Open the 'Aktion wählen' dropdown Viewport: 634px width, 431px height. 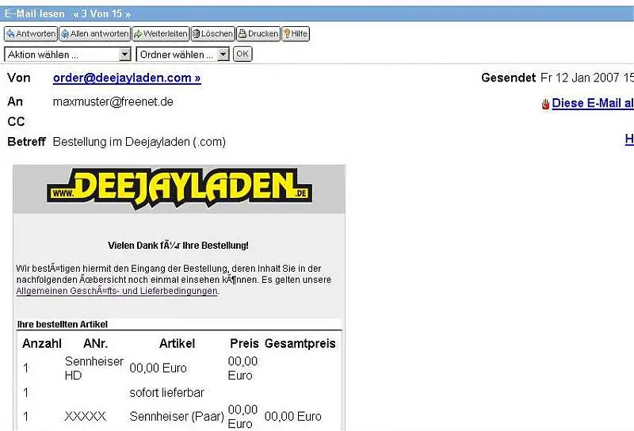[x=67, y=55]
